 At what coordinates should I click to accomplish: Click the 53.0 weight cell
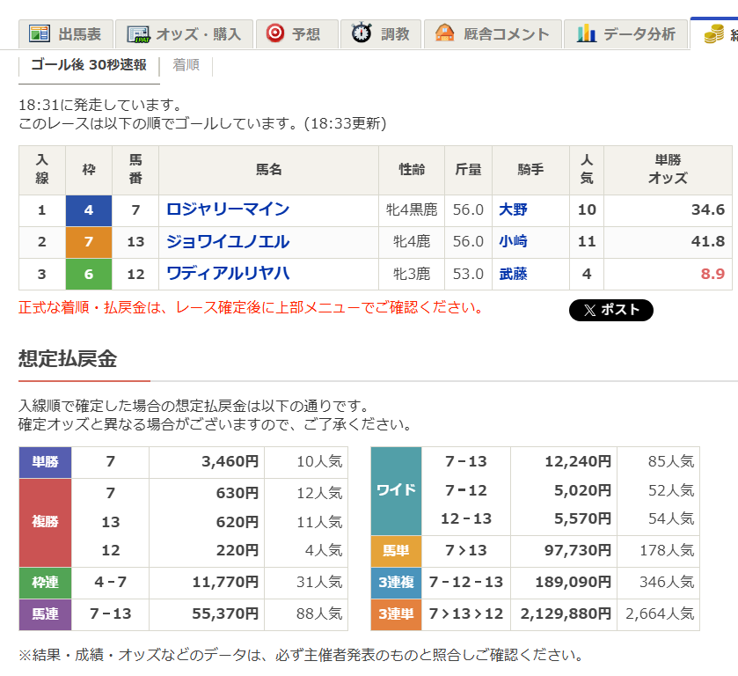coord(468,273)
